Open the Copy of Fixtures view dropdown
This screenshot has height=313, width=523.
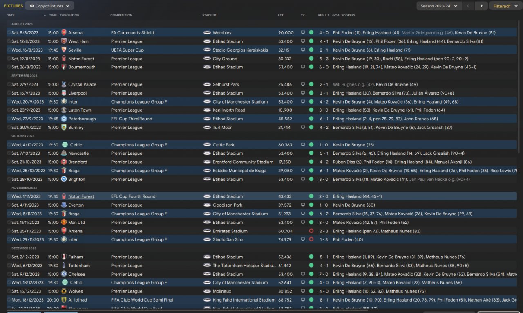click(49, 6)
